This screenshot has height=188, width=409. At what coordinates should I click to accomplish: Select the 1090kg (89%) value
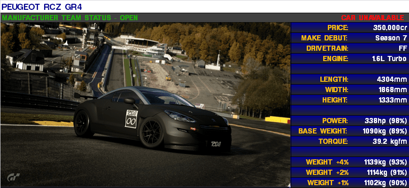[385, 131]
